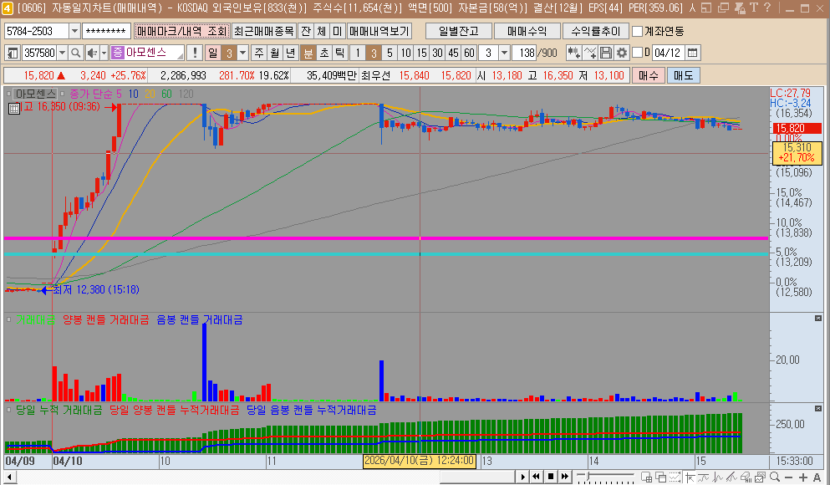
Task: Open the 아모센스 stock name selector
Action: tap(148, 53)
